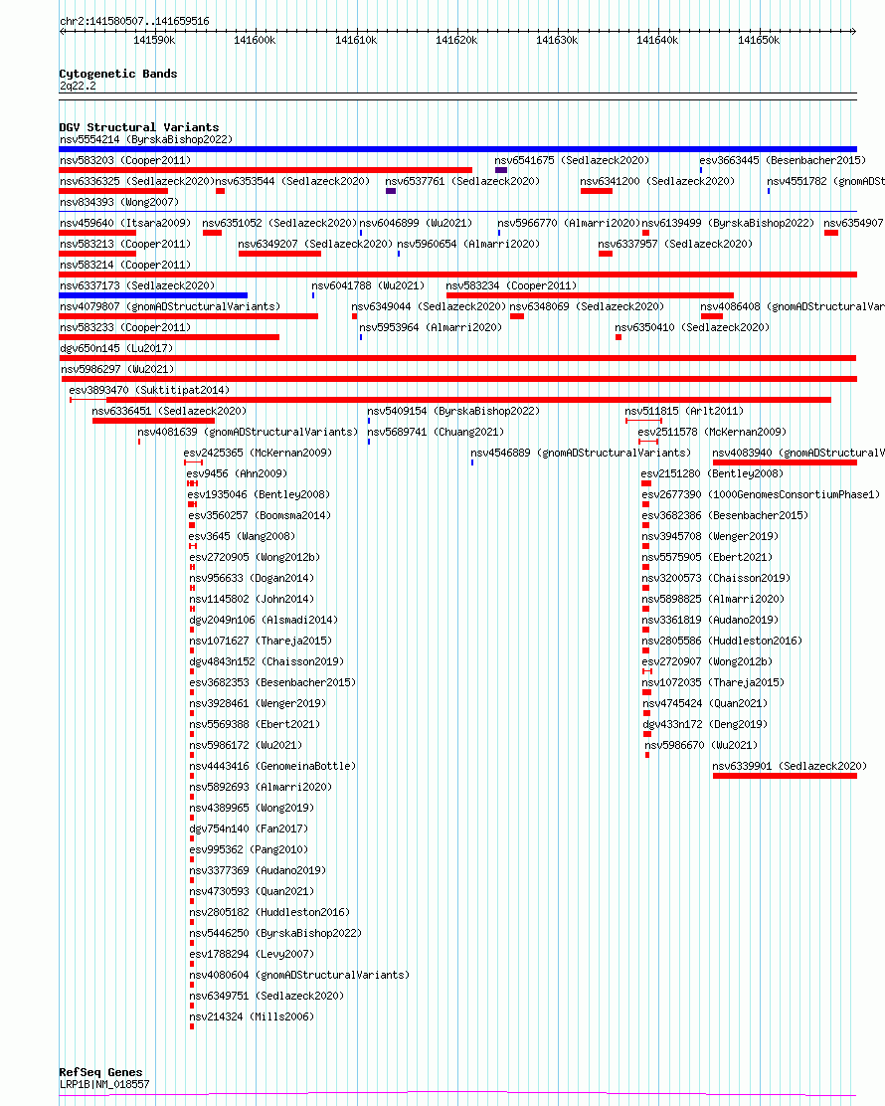This screenshot has height=1106, width=885.
Task: Click the nsv6336451 (Sedlazeck2020) label
Action: pyautogui.click(x=169, y=411)
